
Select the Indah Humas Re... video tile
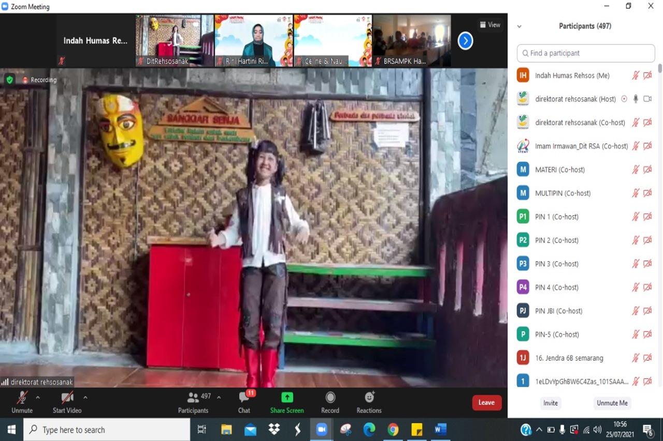tap(95, 40)
